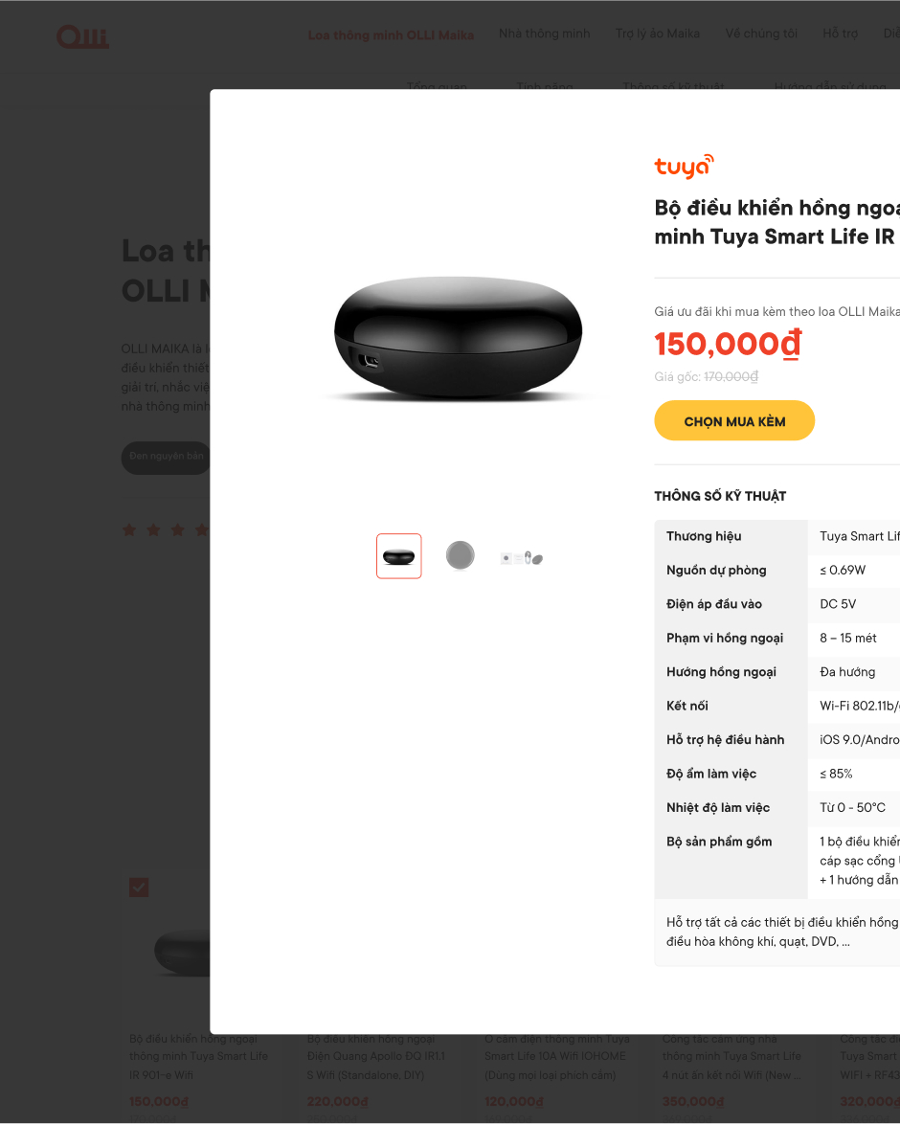The height and width of the screenshot is (1124, 900).
Task: Click the Olli logo in header
Action: pos(82,36)
